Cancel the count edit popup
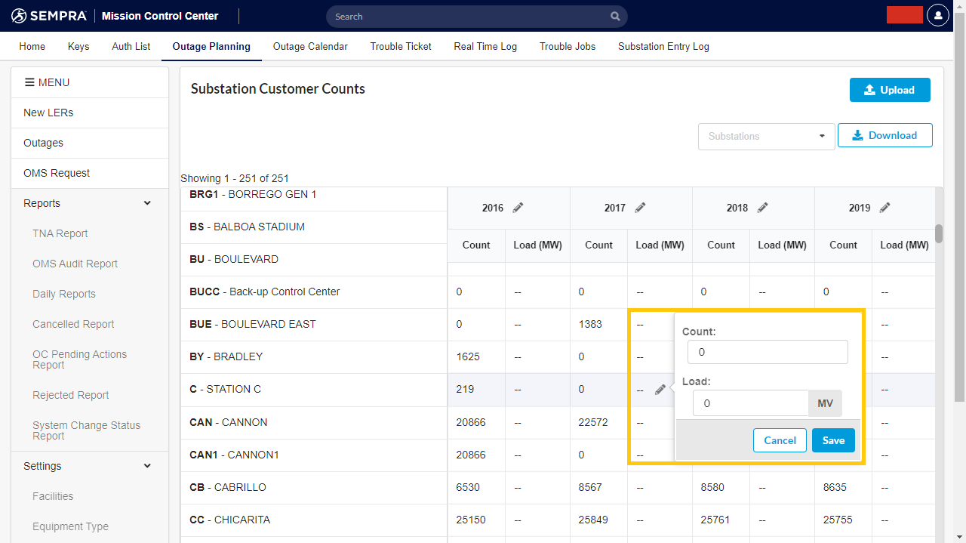The height and width of the screenshot is (543, 966). tap(780, 440)
